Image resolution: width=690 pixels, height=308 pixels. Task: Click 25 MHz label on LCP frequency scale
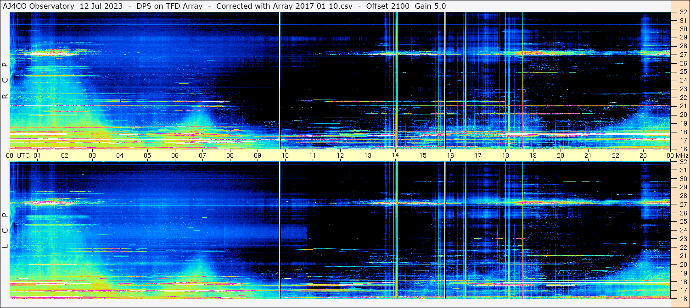point(683,221)
